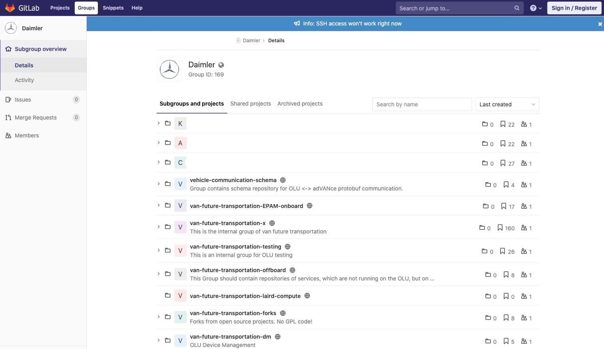Image resolution: width=604 pixels, height=349 pixels.
Task: Open Help in top navigation
Action: [x=137, y=8]
